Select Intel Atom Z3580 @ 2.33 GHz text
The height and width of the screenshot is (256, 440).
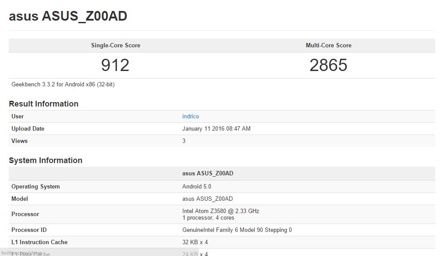tap(220, 211)
